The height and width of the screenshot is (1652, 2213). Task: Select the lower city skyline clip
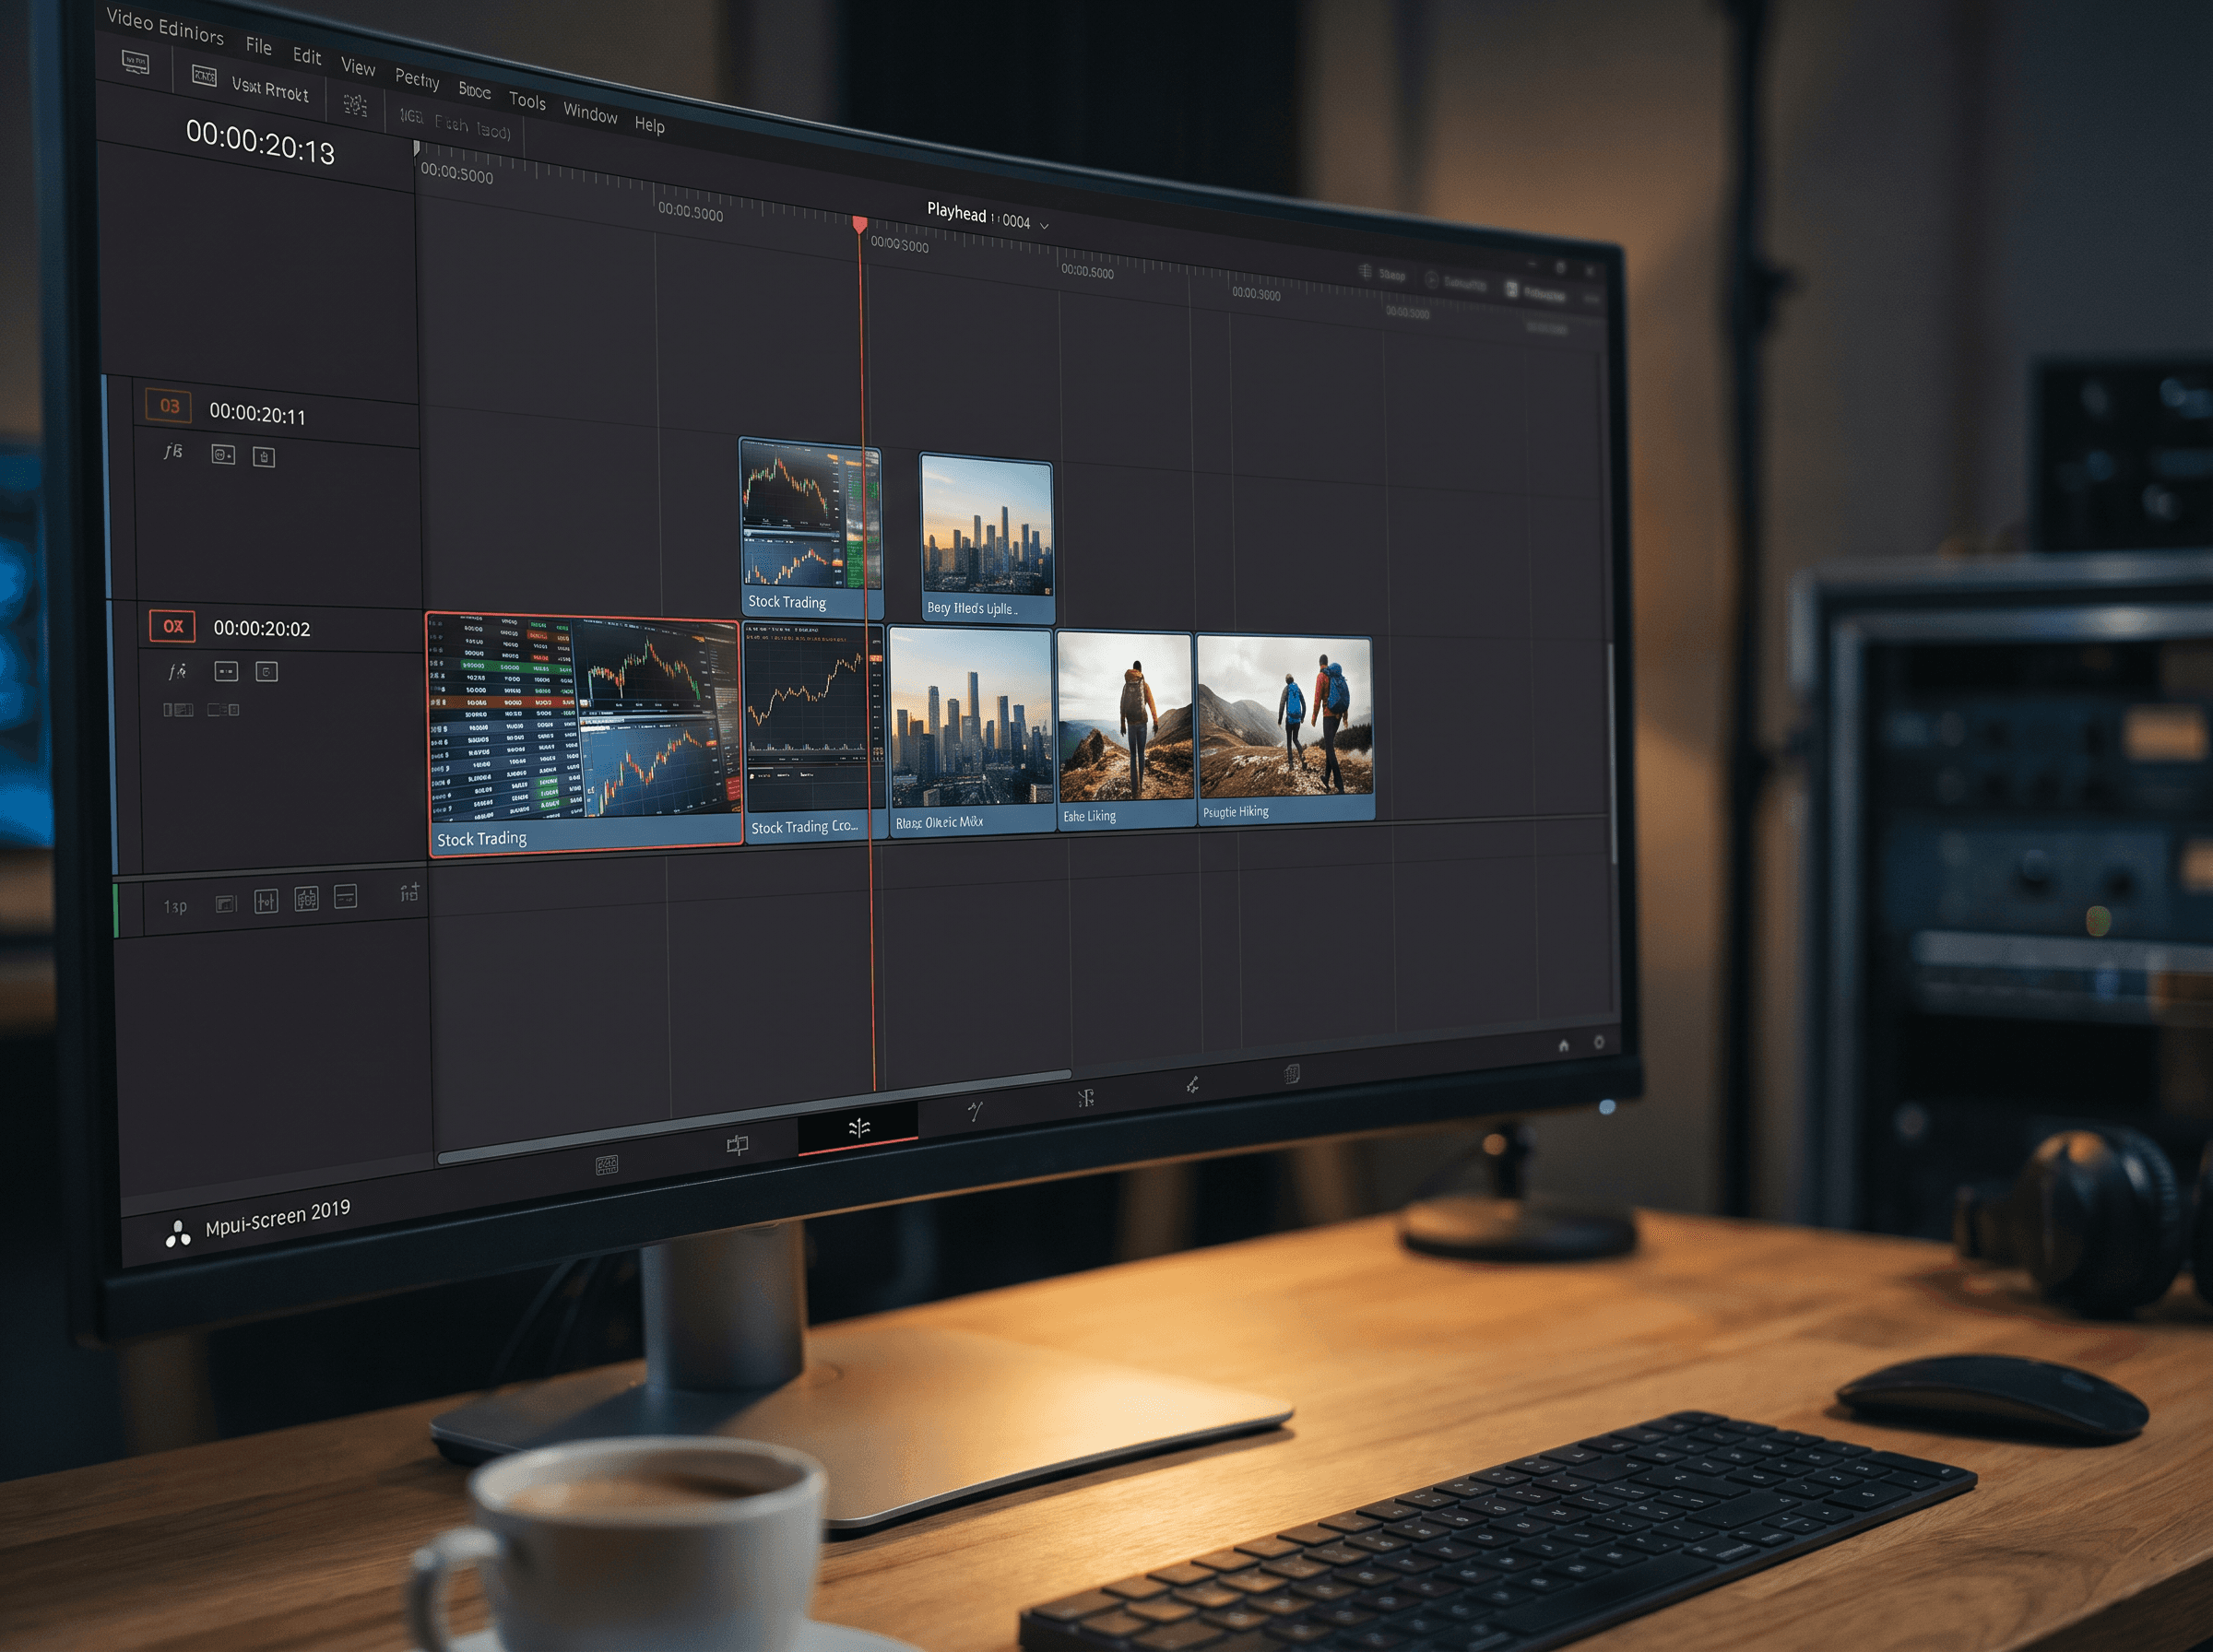click(971, 732)
